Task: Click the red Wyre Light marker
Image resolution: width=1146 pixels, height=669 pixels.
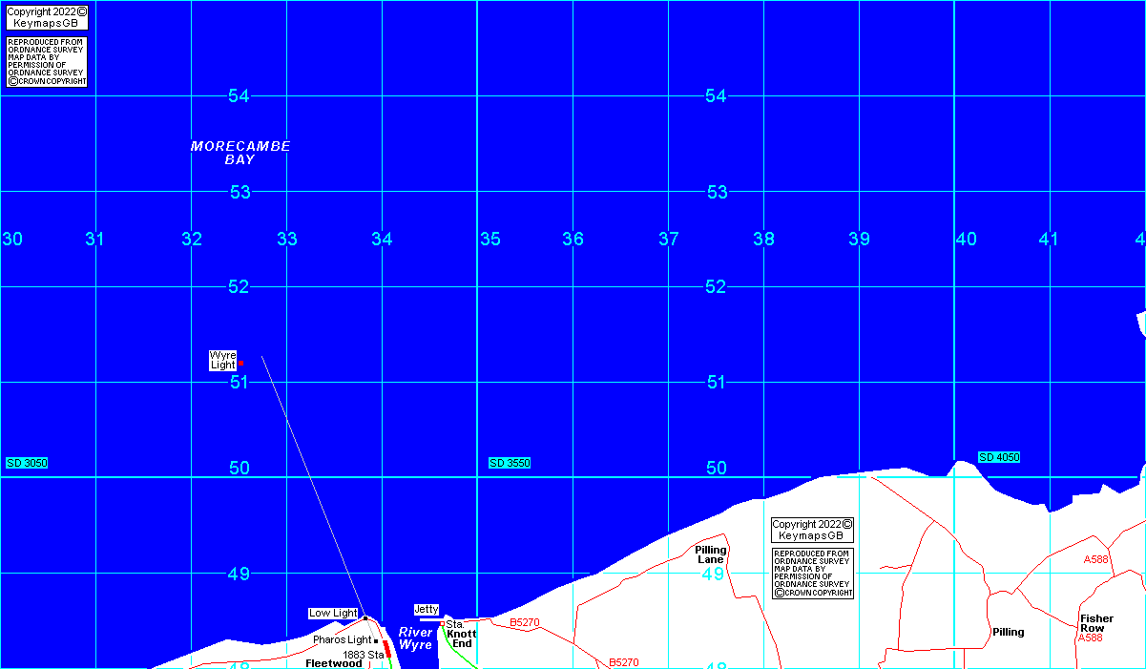Action: pos(240,363)
